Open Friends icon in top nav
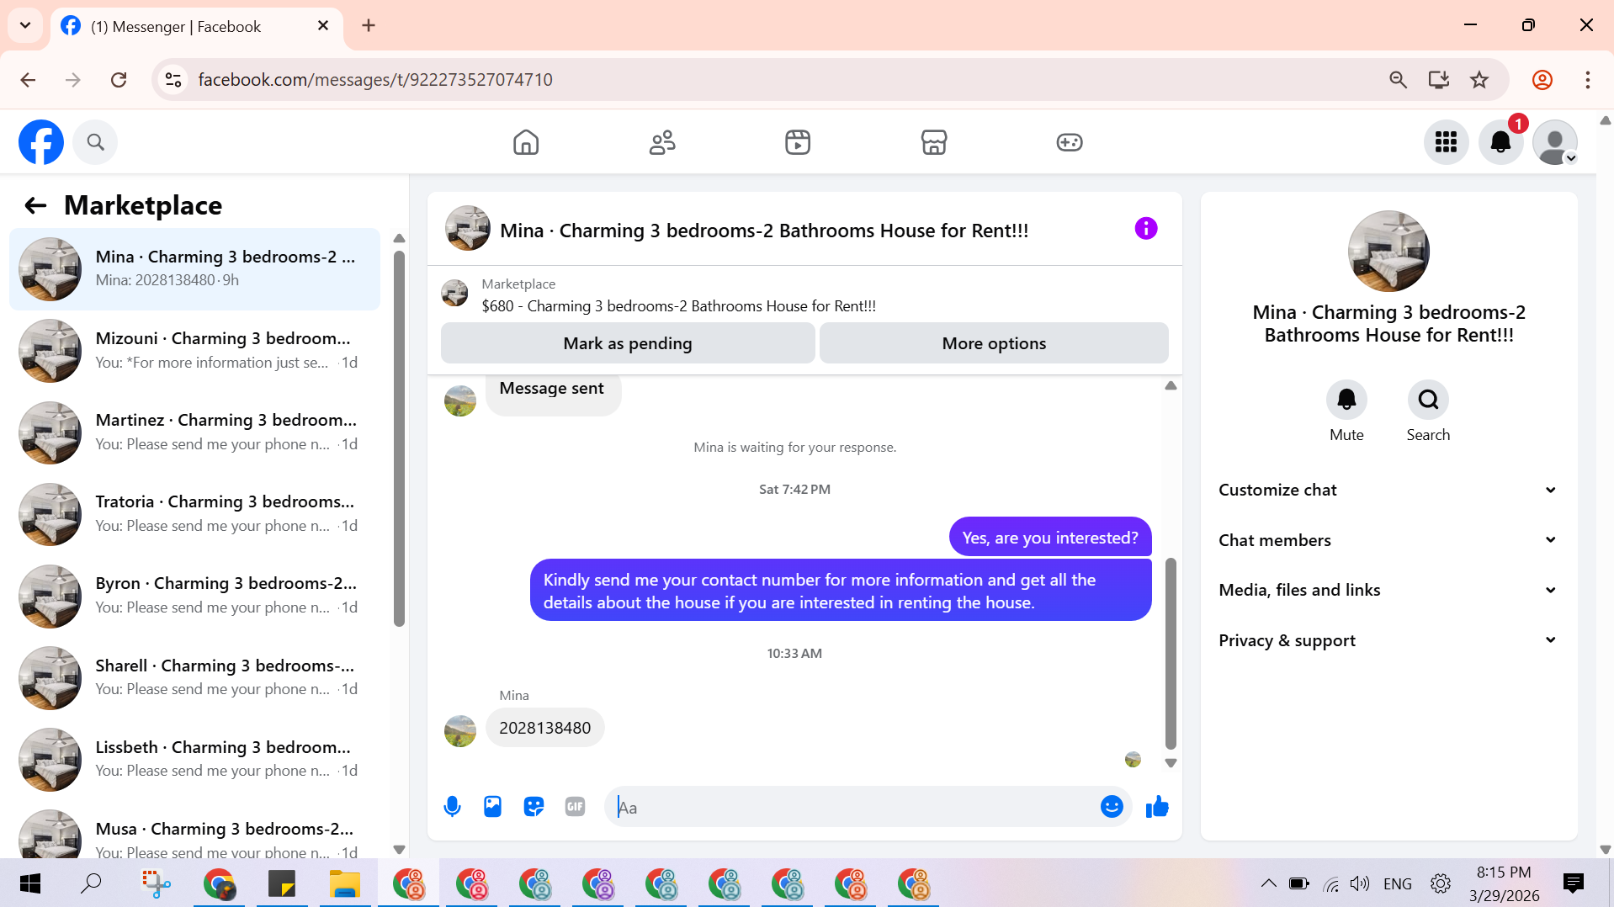This screenshot has height=907, width=1614. pos(662,142)
